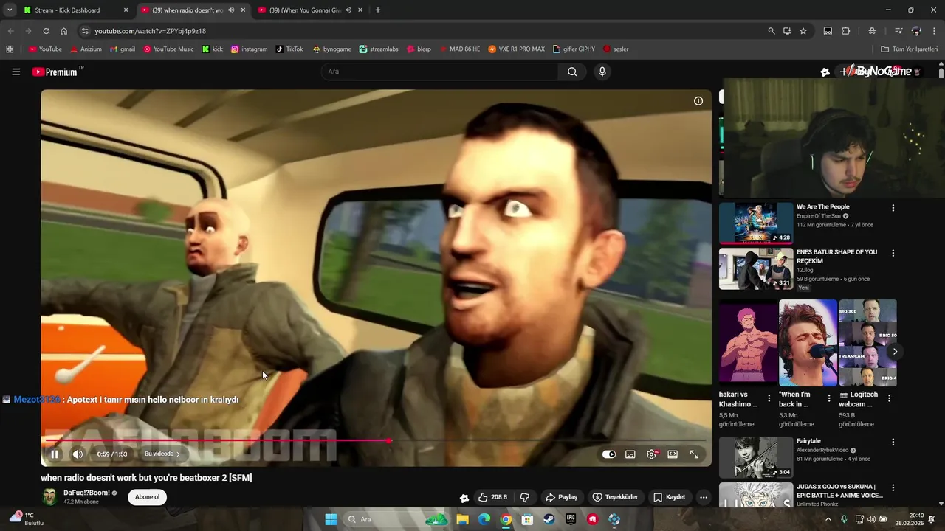Screen dimensions: 945x531
Task: Open the DaFuq!?Boom! channel link
Action: tap(86, 493)
